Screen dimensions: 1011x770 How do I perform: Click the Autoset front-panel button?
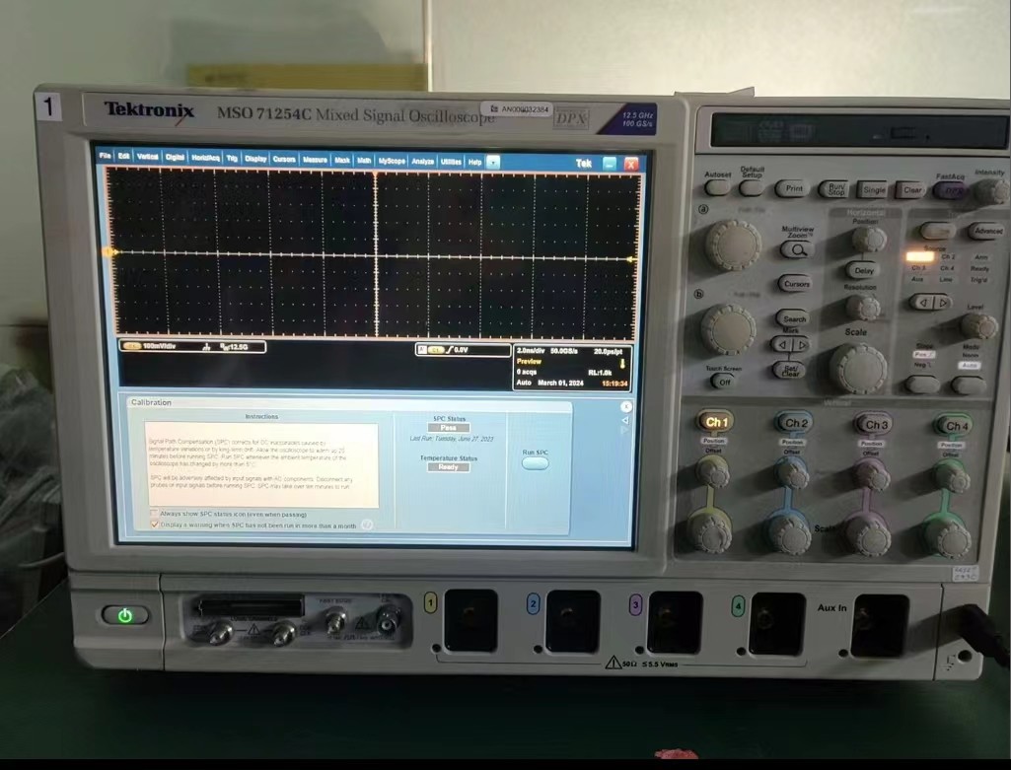click(x=717, y=187)
